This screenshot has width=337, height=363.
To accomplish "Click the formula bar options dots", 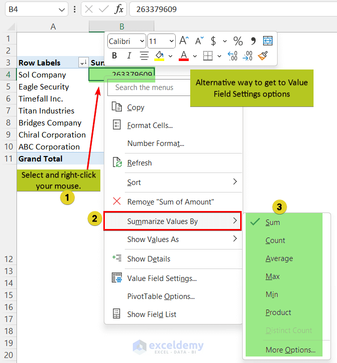I will coord(74,9).
